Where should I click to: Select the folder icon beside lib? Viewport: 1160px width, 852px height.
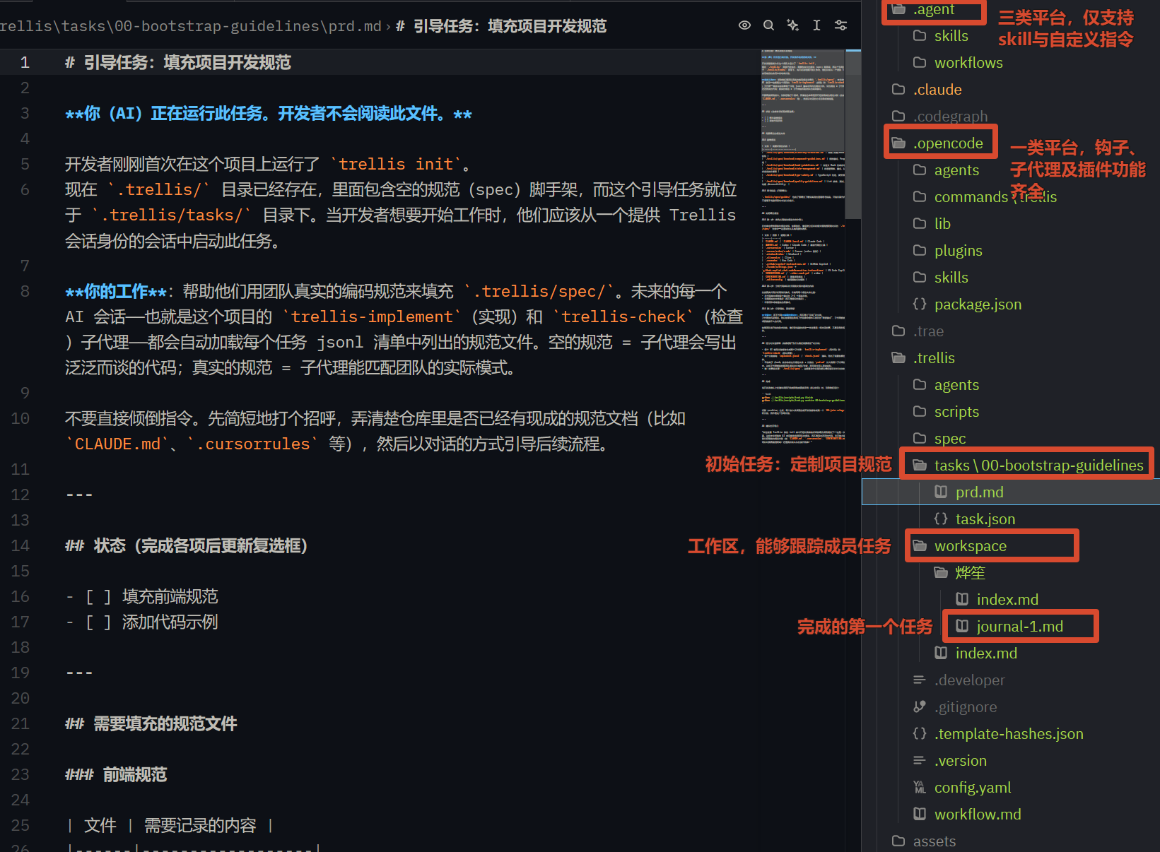point(920,223)
